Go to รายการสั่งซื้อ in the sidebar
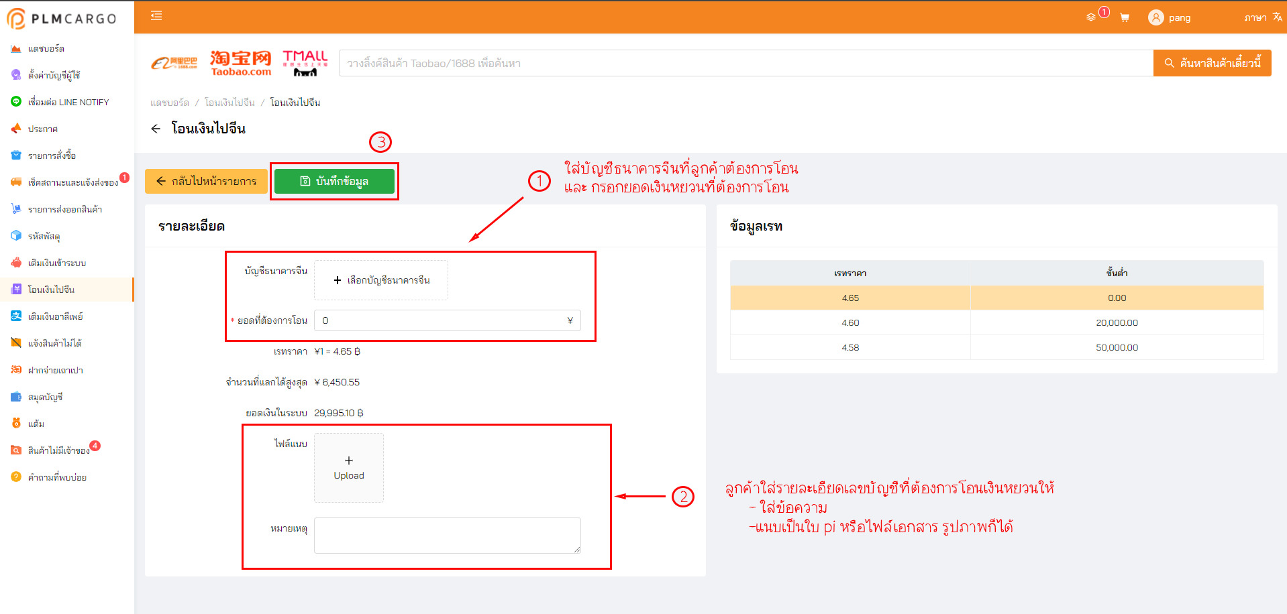The image size is (1287, 614). click(x=52, y=156)
